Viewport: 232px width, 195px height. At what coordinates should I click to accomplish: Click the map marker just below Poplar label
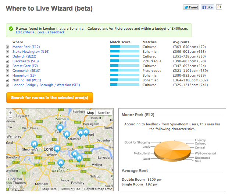[75, 154]
